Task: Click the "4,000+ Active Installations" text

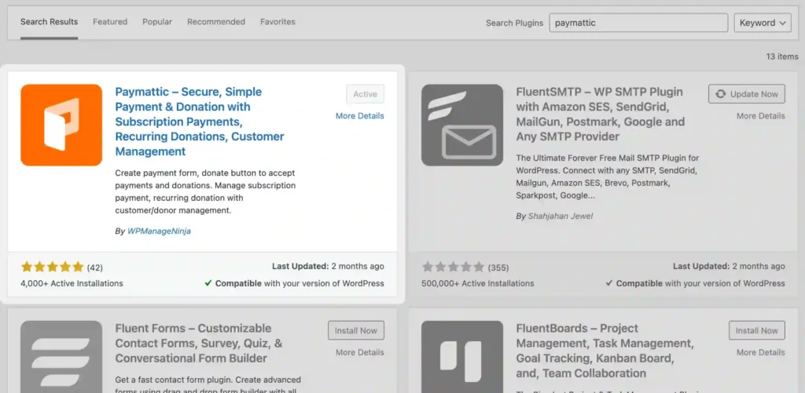Action: coord(72,283)
